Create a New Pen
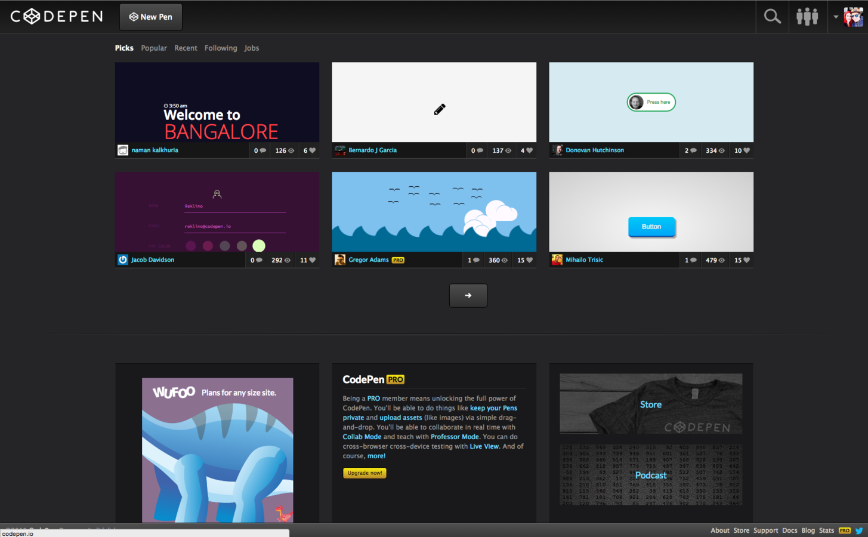The image size is (868, 537). [151, 17]
